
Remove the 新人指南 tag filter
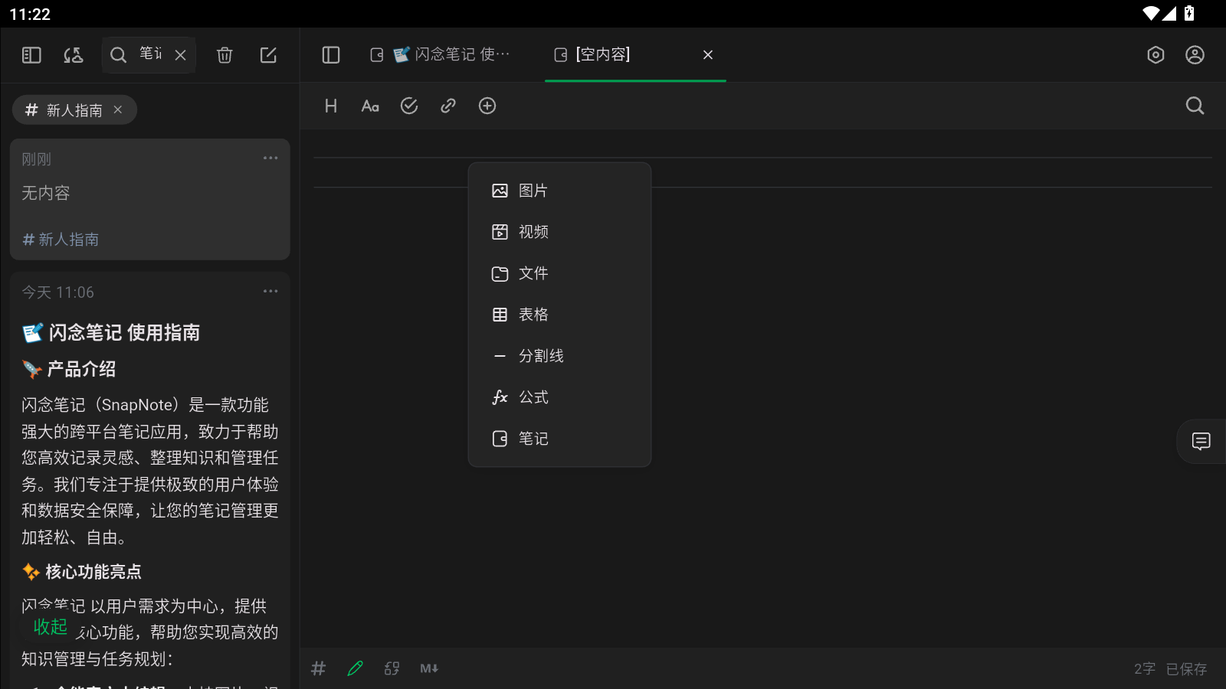(118, 109)
